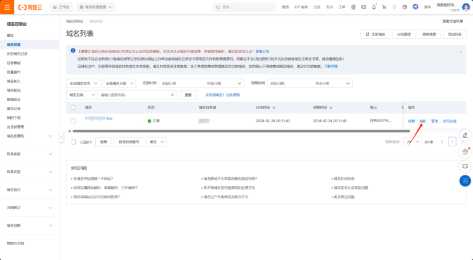Click the notification bell icon

373,7
